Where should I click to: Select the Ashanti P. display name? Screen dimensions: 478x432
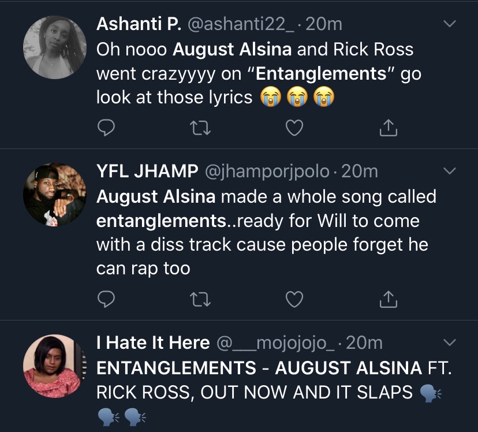139,24
